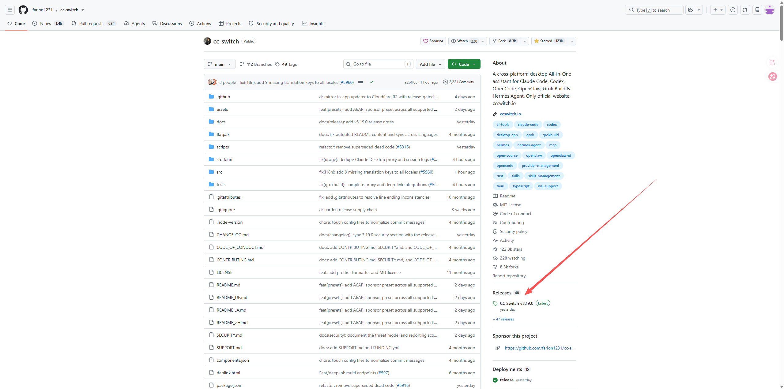Open 49 Tags list
The width and height of the screenshot is (784, 389).
[x=286, y=64]
